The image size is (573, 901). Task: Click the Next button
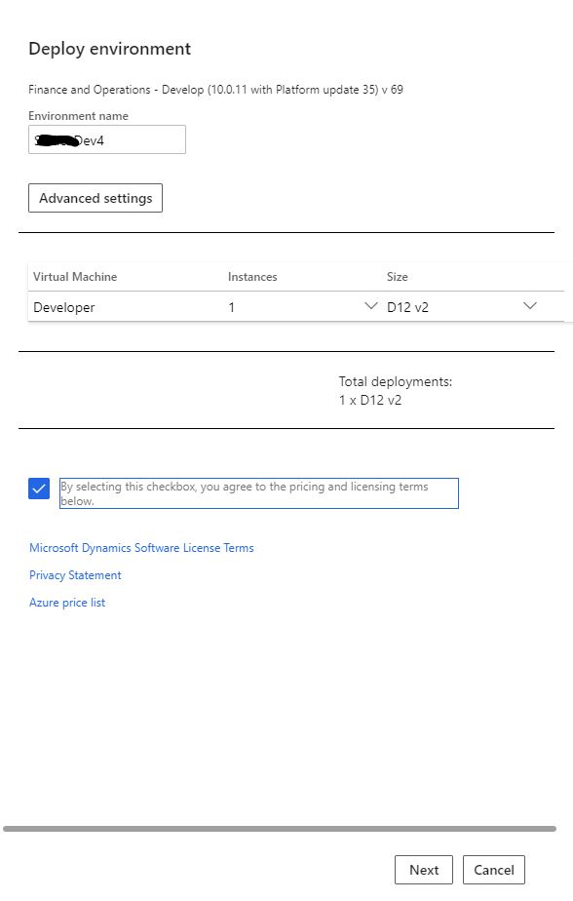tap(424, 870)
